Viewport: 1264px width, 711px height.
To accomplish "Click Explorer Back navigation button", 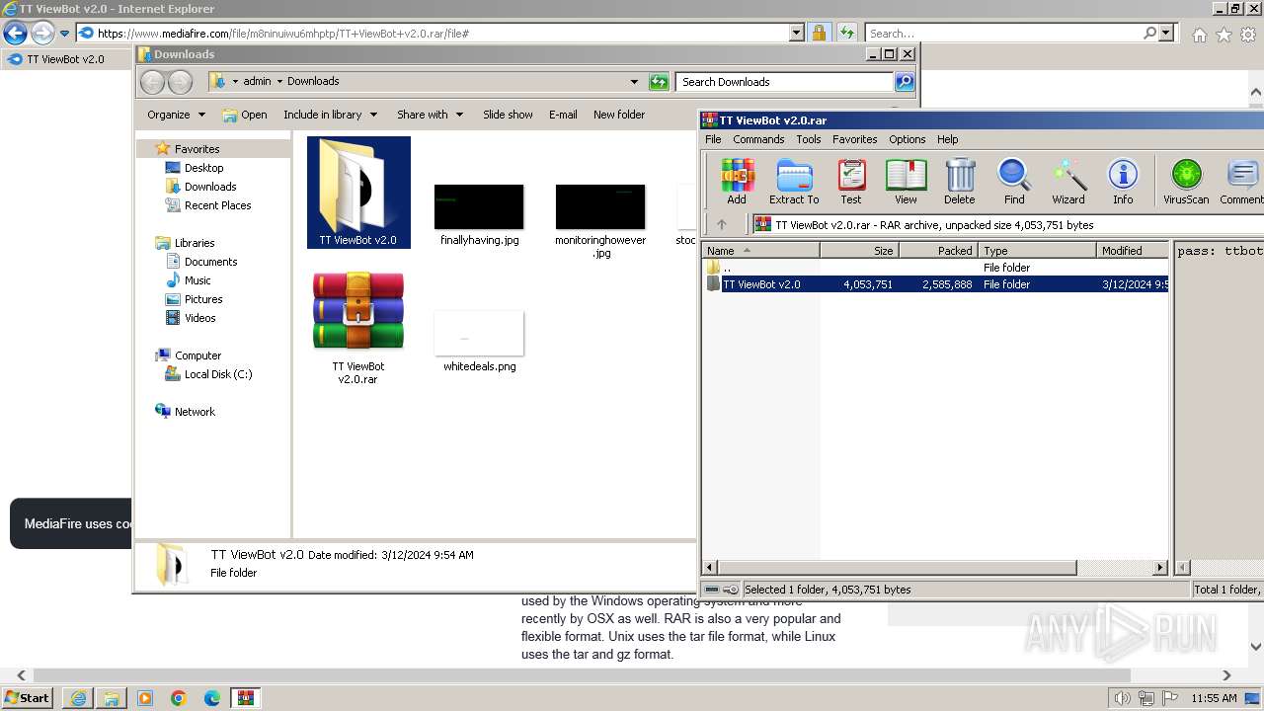I will click(152, 82).
